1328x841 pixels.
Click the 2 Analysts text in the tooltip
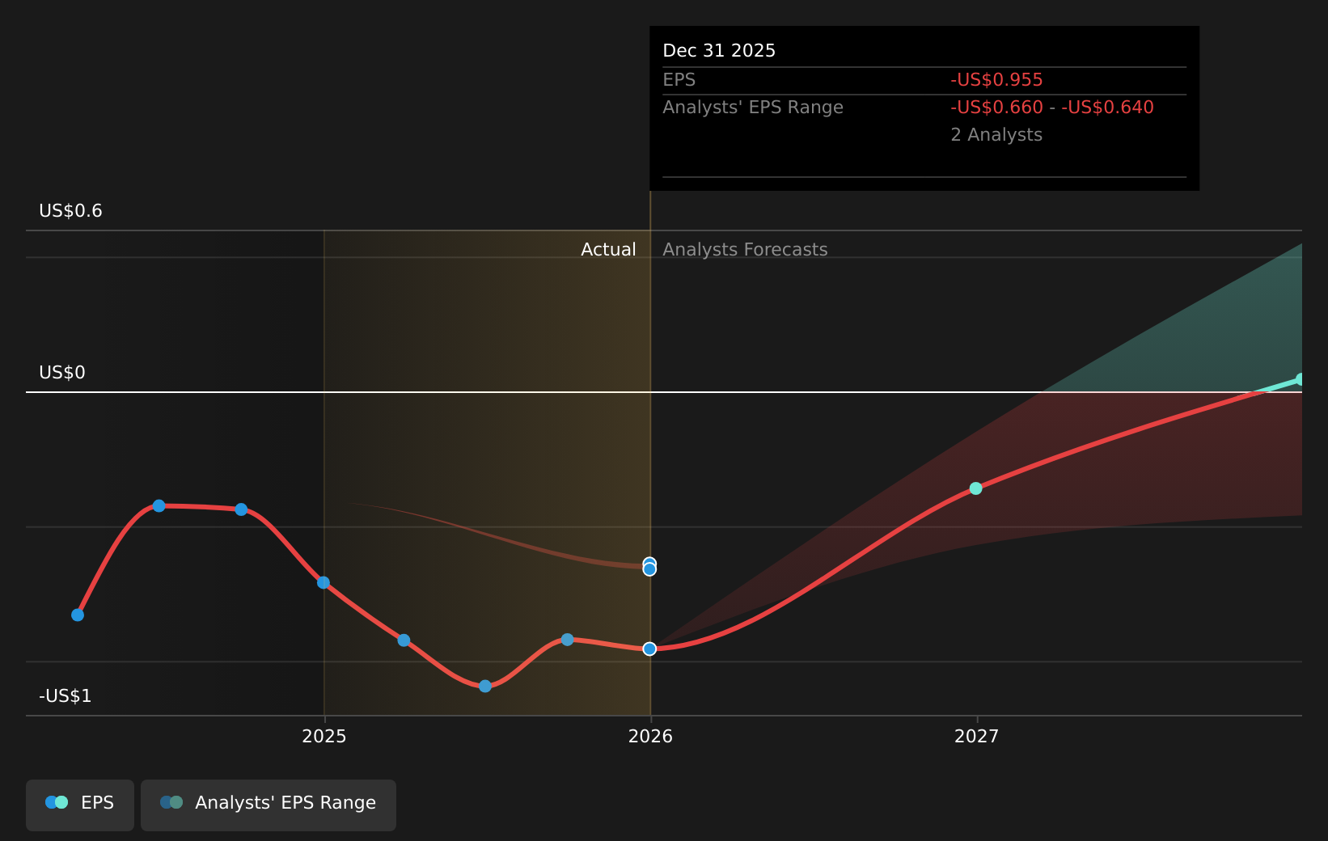coord(996,135)
